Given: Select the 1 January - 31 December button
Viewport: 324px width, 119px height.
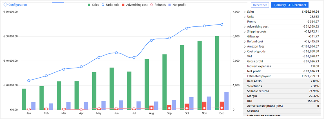Looking at the screenshot, I should (290, 5).
